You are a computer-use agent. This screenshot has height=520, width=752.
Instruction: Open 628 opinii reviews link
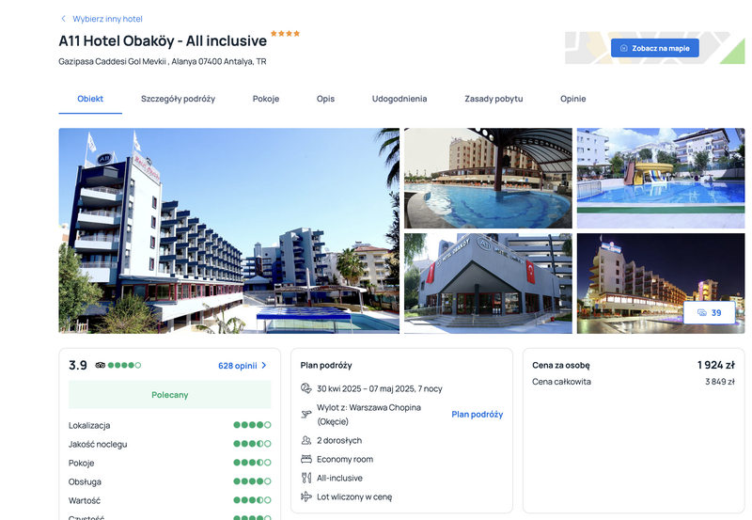pos(238,366)
